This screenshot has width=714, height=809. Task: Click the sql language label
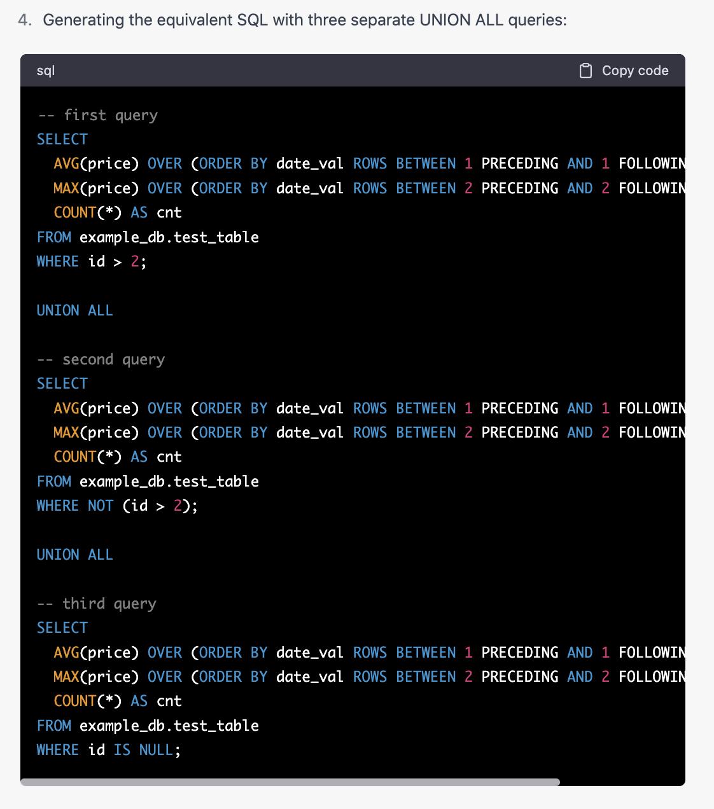coord(46,71)
